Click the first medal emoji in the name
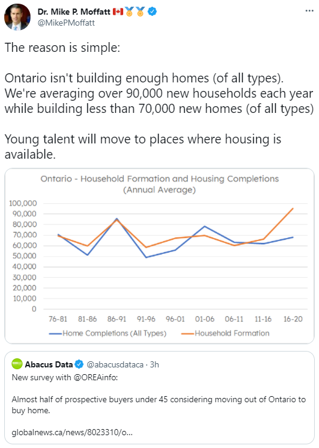319x448 pixels. point(129,12)
